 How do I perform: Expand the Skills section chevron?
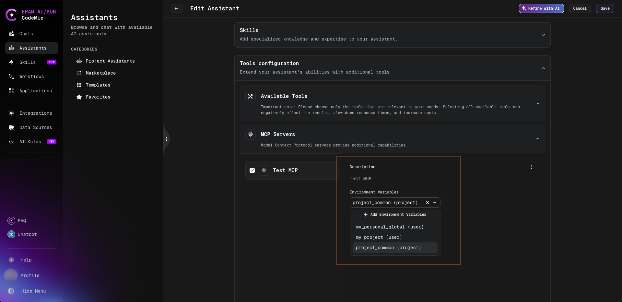[x=543, y=35]
